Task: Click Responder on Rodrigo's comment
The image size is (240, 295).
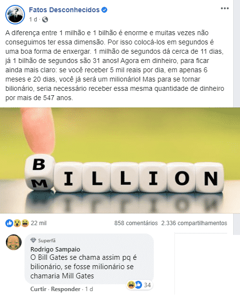Action: [x=66, y=289]
